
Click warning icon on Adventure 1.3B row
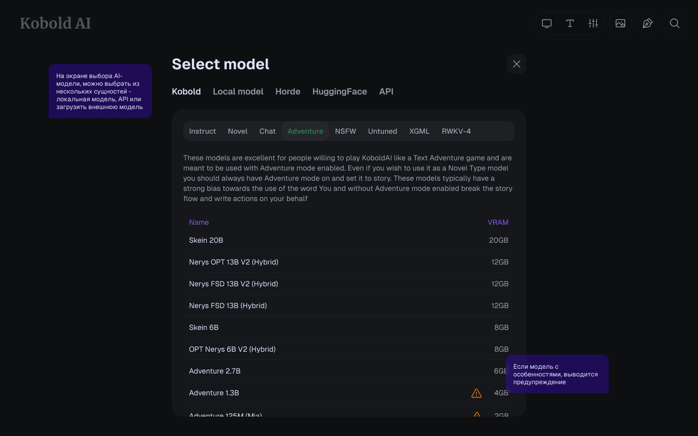click(476, 393)
